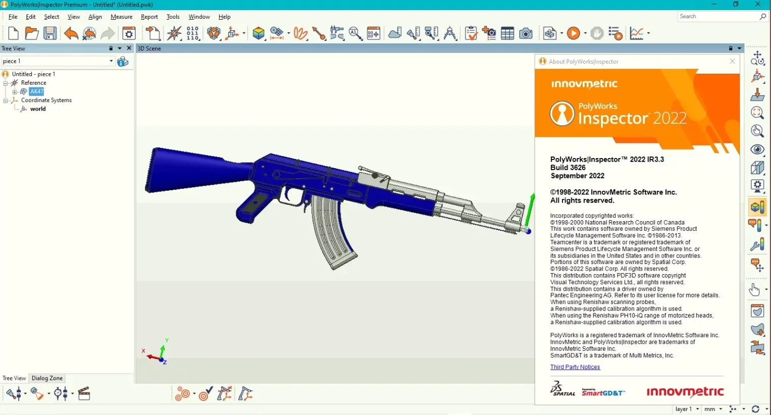The width and height of the screenshot is (771, 415).
Task: Open dropdown beside the play sequence button
Action: coord(585,34)
